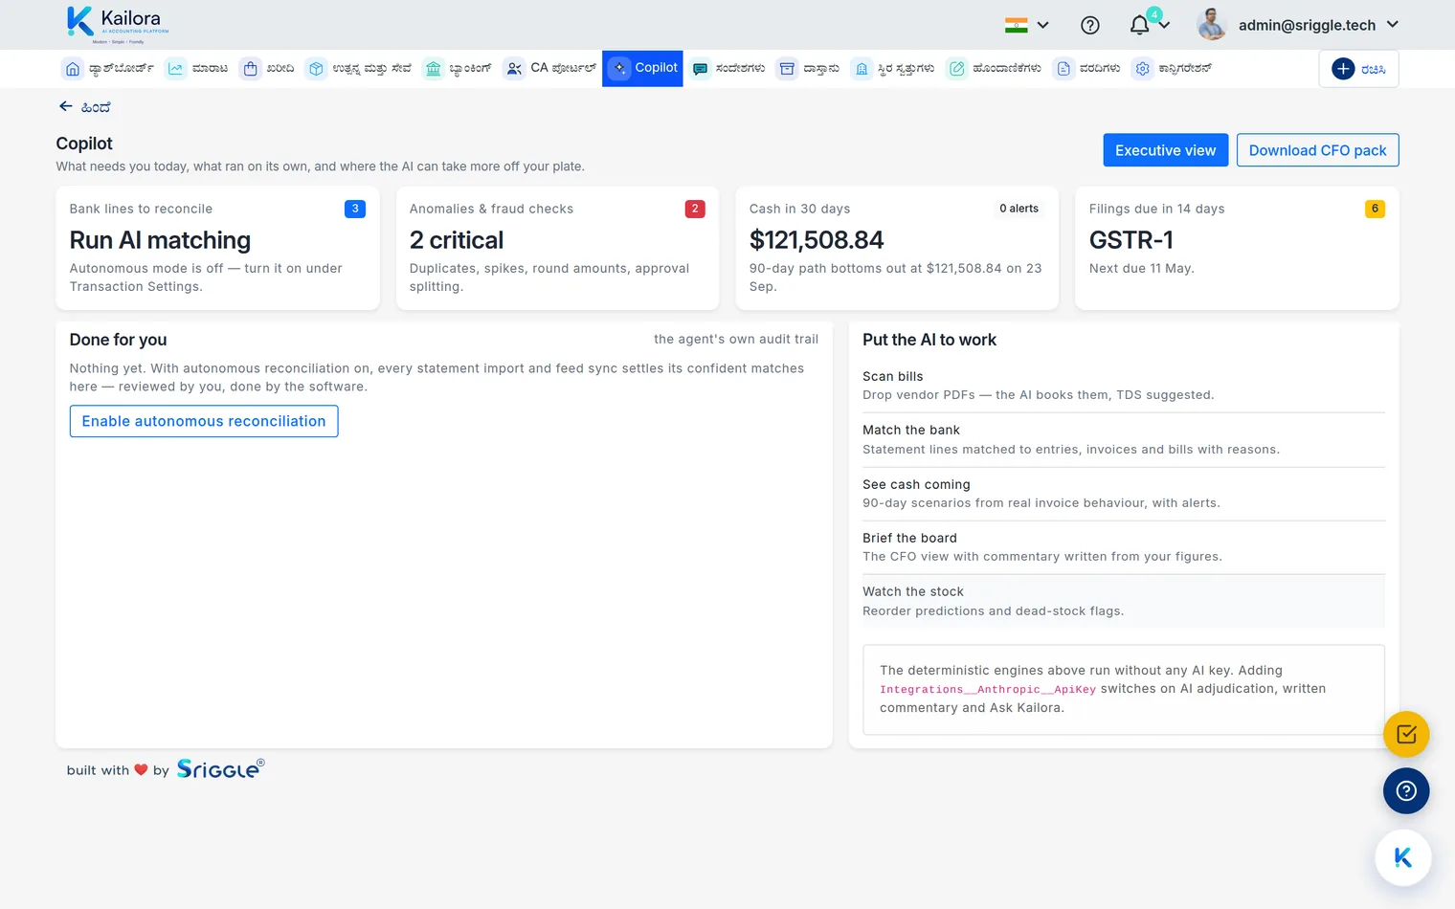
Task: Switch to Executive view
Action: tap(1165, 150)
